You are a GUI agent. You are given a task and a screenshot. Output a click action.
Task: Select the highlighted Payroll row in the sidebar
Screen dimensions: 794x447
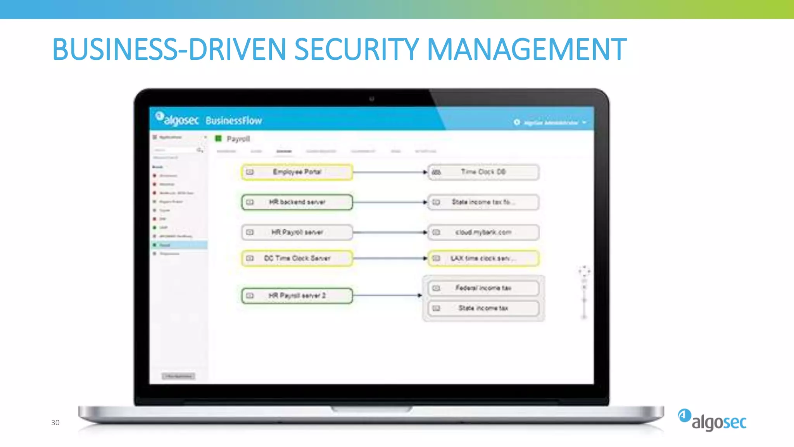coord(180,245)
